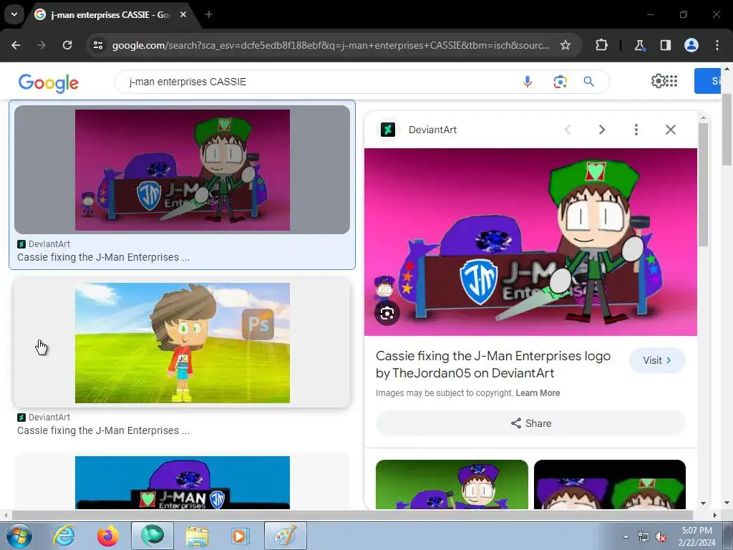Screen dimensions: 733x550
Task: Open the Chrome profile avatar
Action: [x=691, y=45]
